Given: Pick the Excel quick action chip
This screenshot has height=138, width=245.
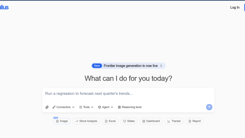Looking at the screenshot, I should tap(110, 121).
